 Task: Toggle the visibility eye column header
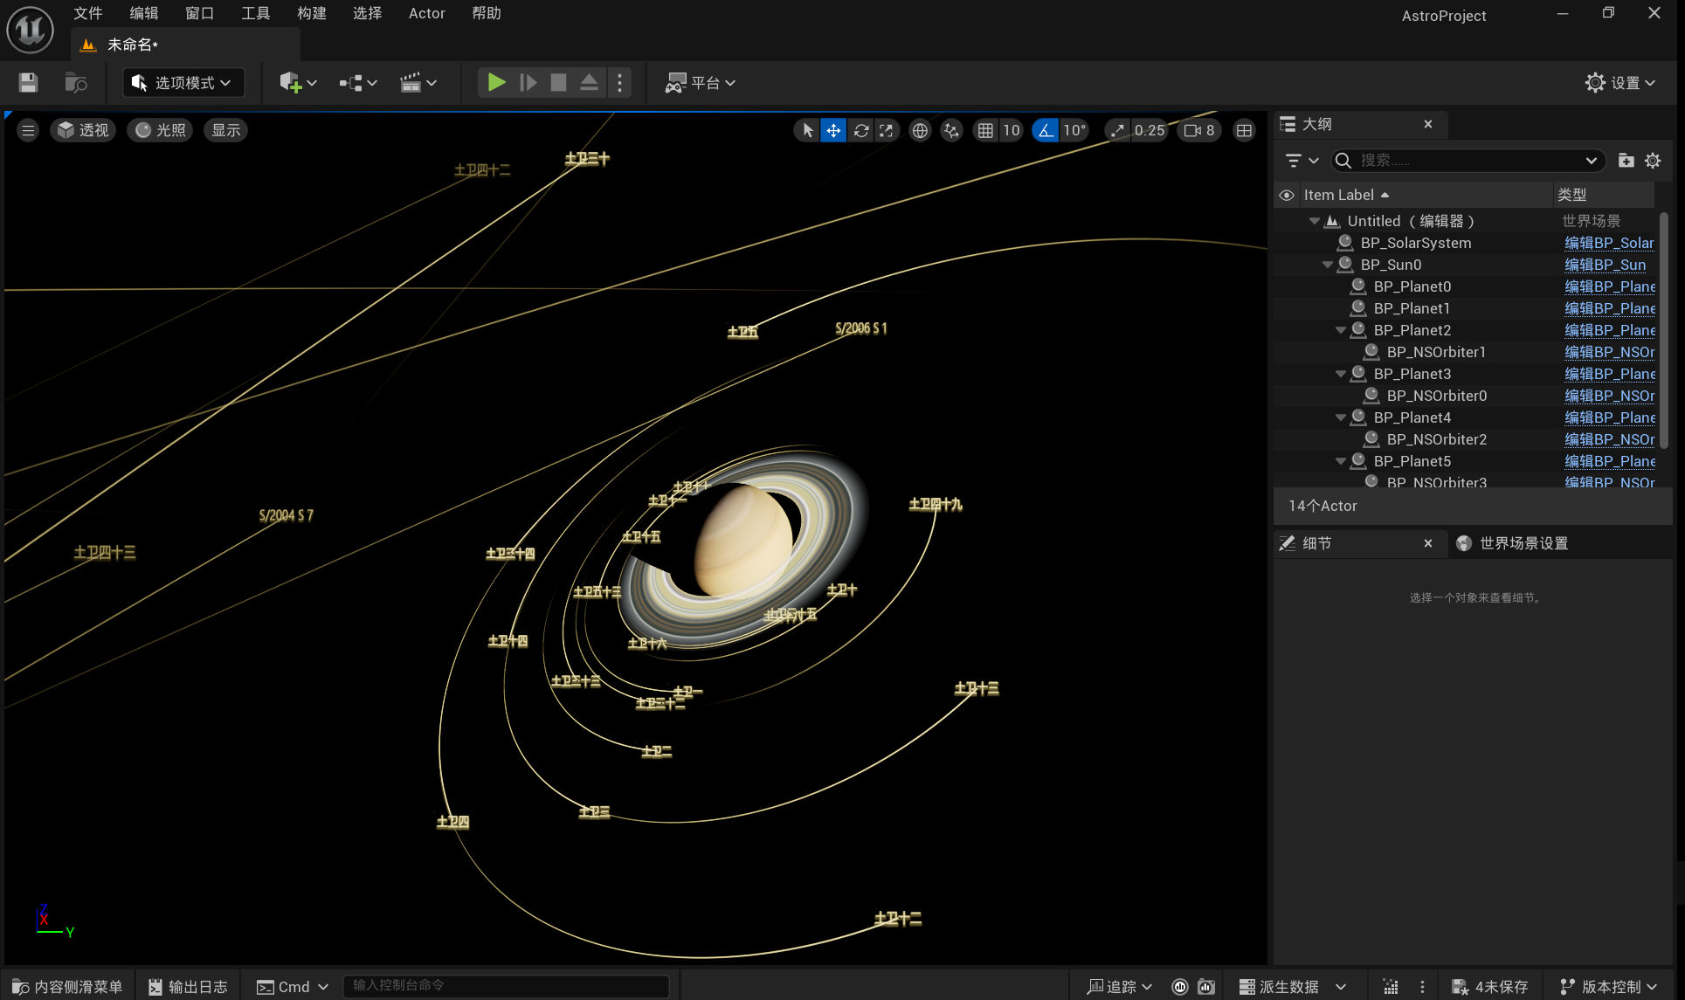pyautogui.click(x=1286, y=195)
